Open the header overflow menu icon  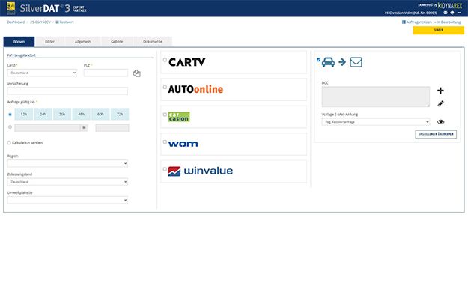[x=459, y=13]
